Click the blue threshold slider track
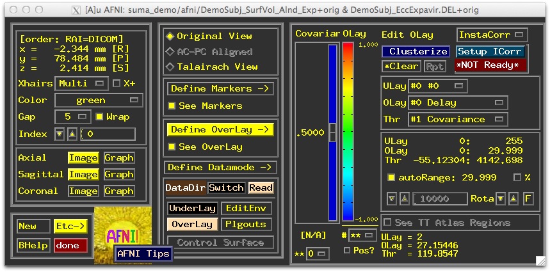The width and height of the screenshot is (550, 272). tap(332, 132)
